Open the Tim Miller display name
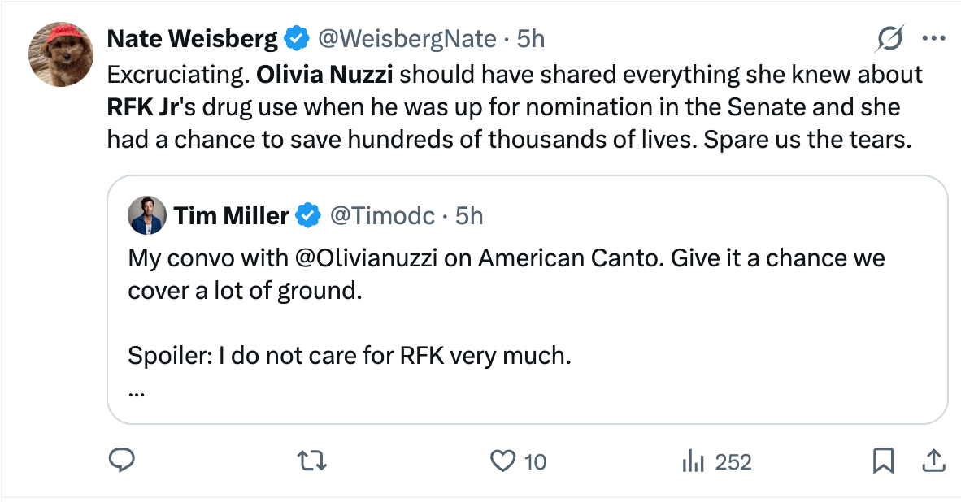 [x=231, y=215]
